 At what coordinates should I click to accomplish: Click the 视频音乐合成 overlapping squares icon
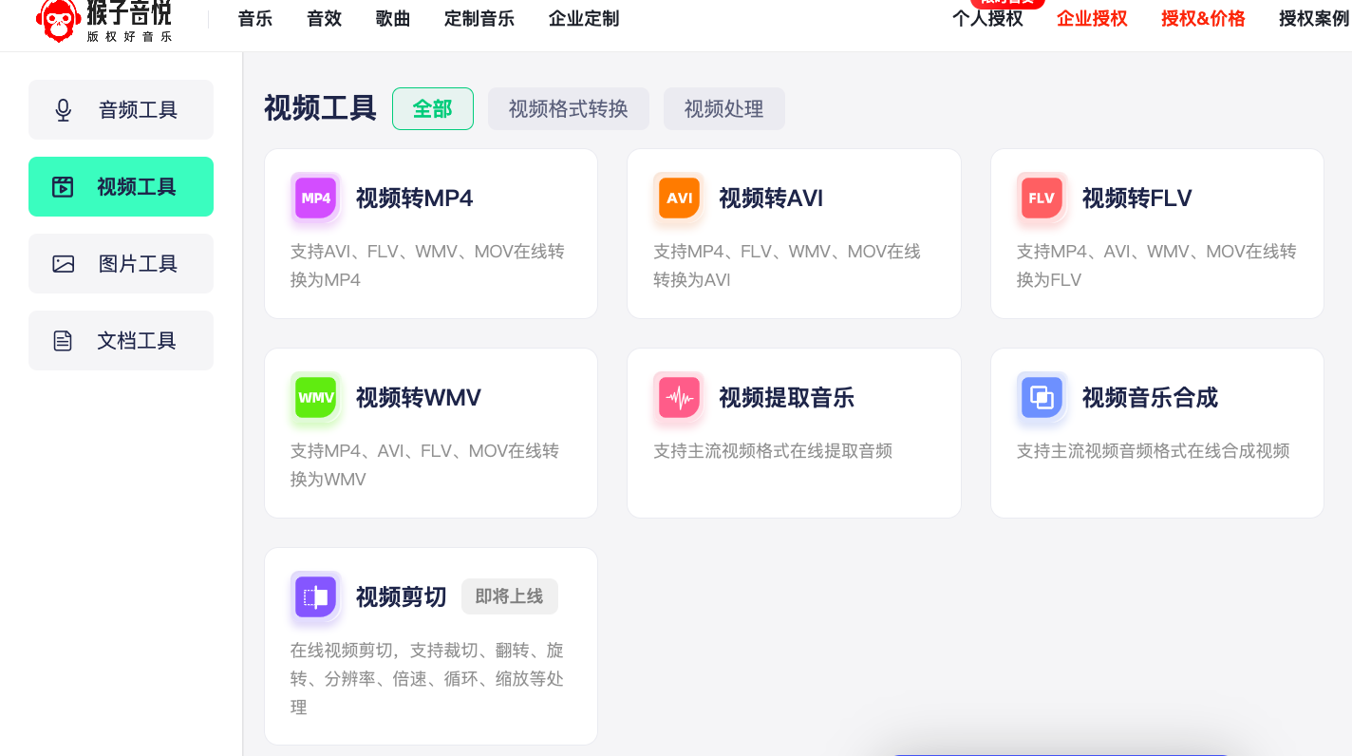(1042, 398)
